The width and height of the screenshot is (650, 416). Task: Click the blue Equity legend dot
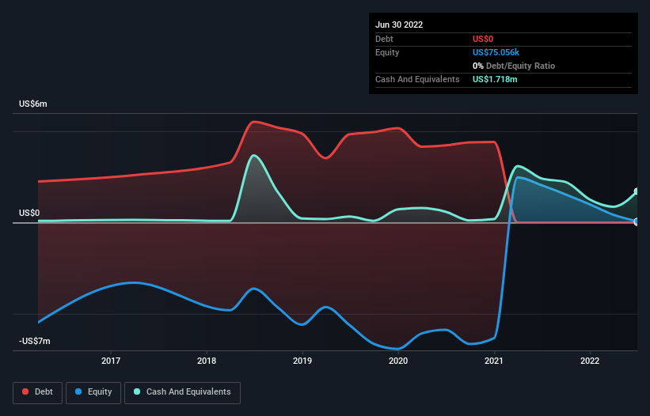(x=78, y=391)
